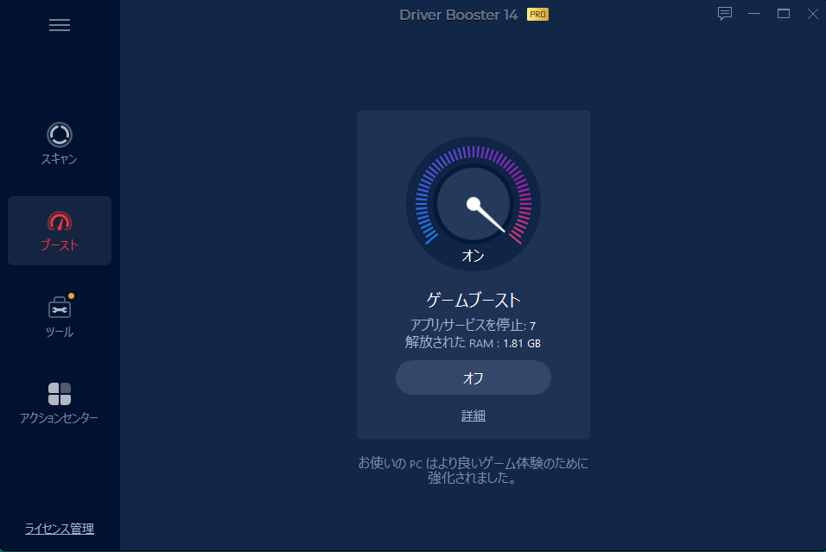Screen dimensions: 826x552
Task: Click the オン status label
Action: click(x=473, y=256)
